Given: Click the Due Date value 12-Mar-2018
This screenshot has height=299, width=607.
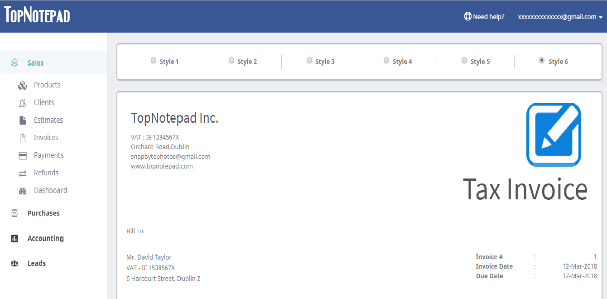Looking at the screenshot, I should (x=580, y=276).
